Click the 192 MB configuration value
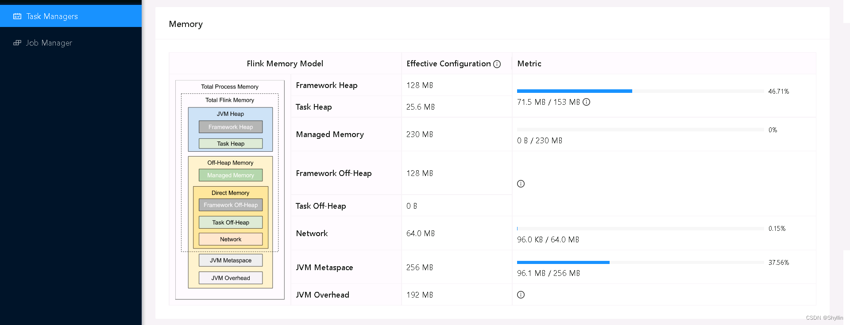This screenshot has height=325, width=850. [420, 295]
